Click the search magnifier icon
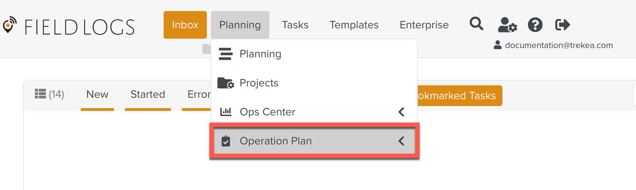The width and height of the screenshot is (636, 190). (x=476, y=24)
